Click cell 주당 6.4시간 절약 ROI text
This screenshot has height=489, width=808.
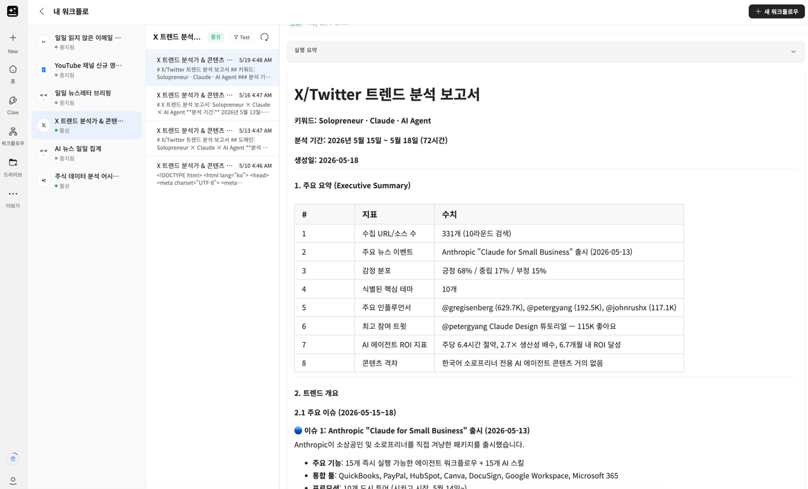[559, 344]
